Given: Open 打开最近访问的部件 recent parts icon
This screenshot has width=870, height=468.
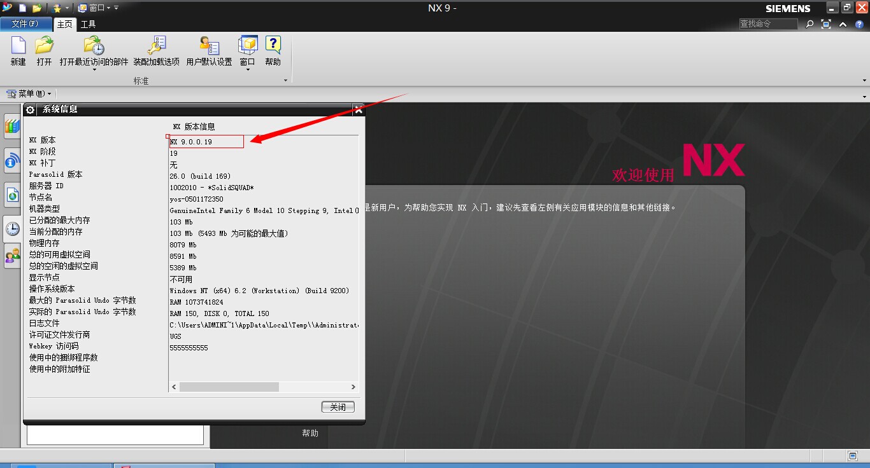Looking at the screenshot, I should click(x=94, y=46).
